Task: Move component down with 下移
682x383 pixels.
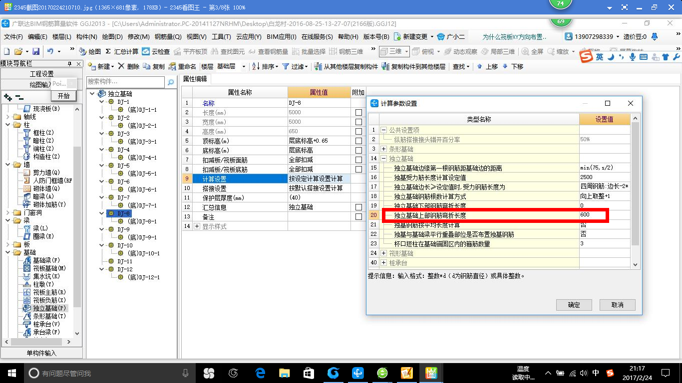Action: click(513, 66)
